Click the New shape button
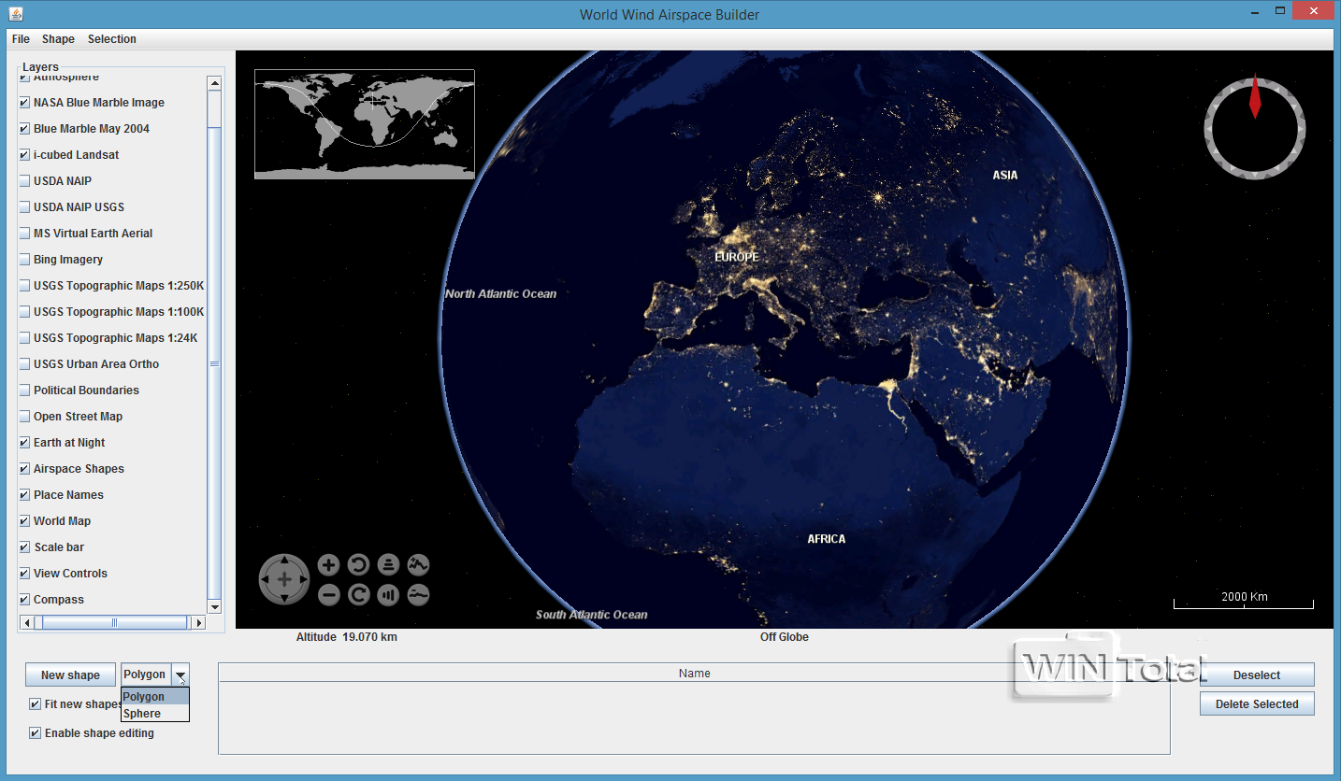The image size is (1341, 781). 70,675
